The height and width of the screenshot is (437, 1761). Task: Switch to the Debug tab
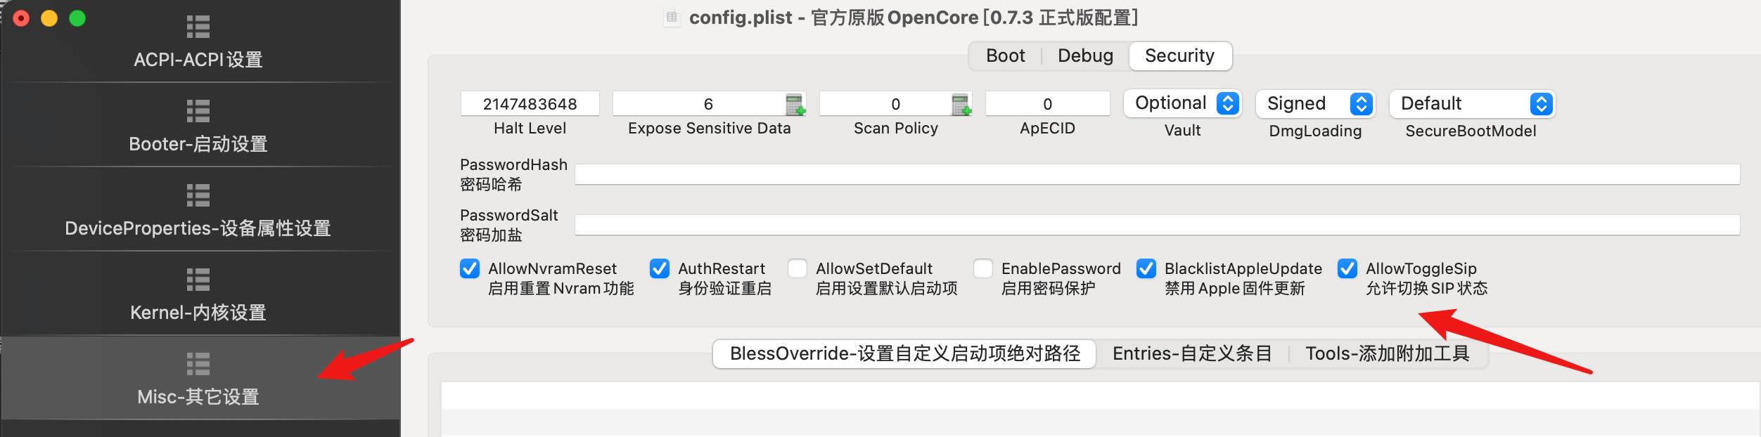pyautogui.click(x=1085, y=56)
